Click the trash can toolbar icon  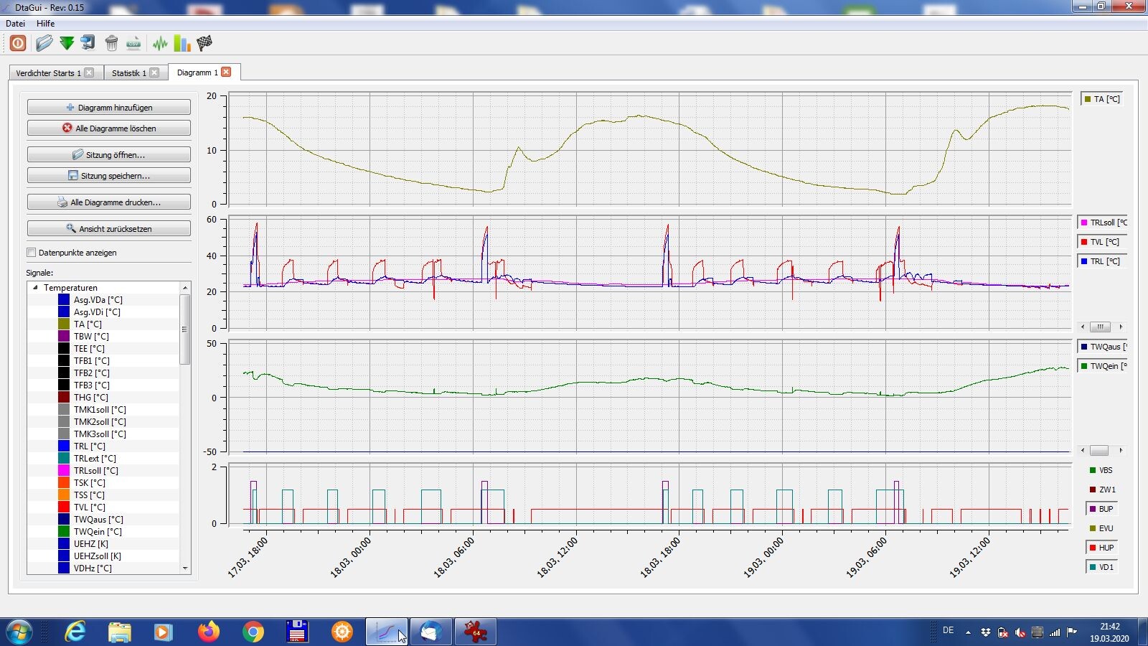click(x=111, y=43)
